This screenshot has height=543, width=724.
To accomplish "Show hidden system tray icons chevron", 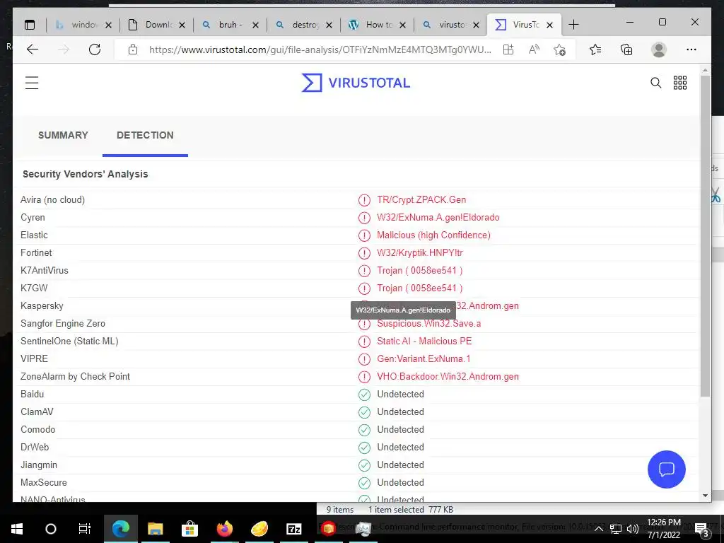I will click(x=598, y=529).
